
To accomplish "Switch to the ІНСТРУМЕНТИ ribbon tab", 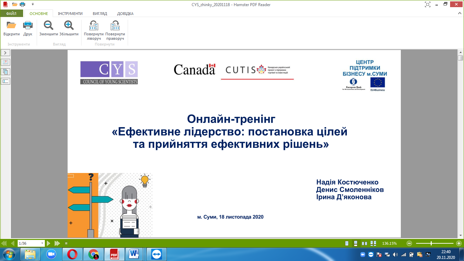I will coord(70,14).
